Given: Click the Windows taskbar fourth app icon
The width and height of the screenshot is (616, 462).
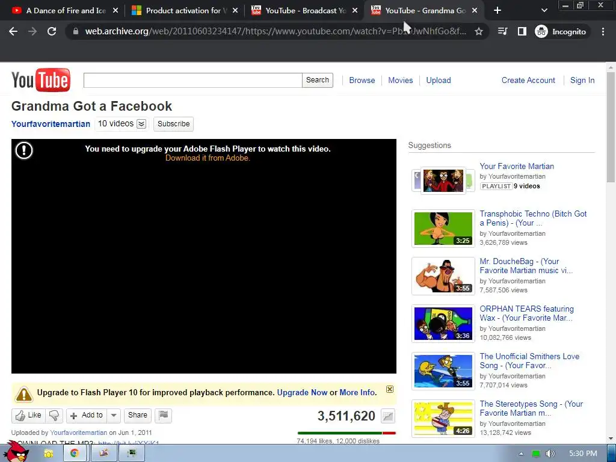Looking at the screenshot, I should (103, 454).
